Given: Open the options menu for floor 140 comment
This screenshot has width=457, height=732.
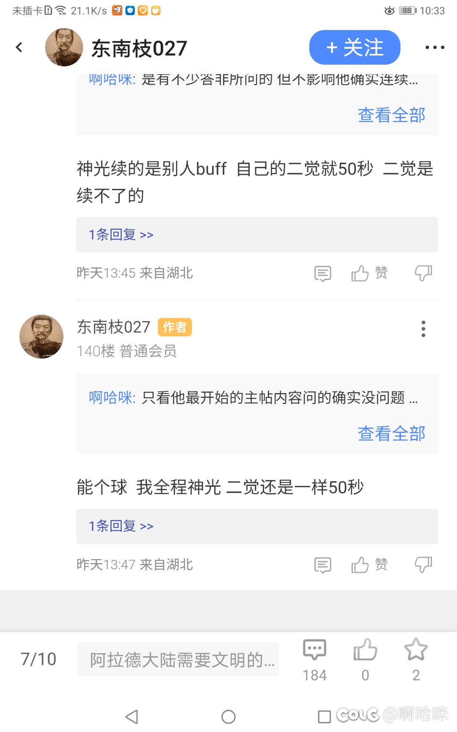Looking at the screenshot, I should [423, 329].
